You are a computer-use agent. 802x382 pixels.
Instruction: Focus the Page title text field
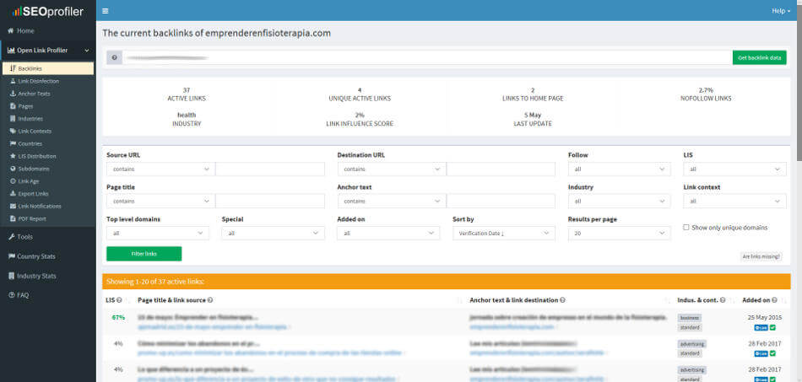pyautogui.click(x=270, y=202)
